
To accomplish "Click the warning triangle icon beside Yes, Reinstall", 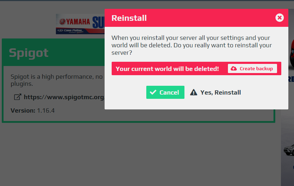I will [x=194, y=92].
